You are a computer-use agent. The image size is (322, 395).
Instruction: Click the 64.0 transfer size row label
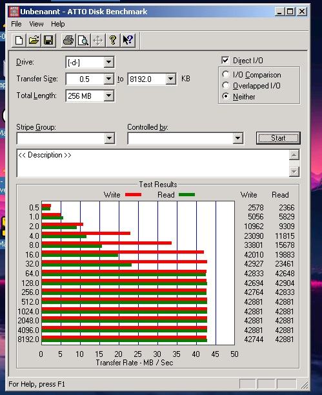pos(32,273)
